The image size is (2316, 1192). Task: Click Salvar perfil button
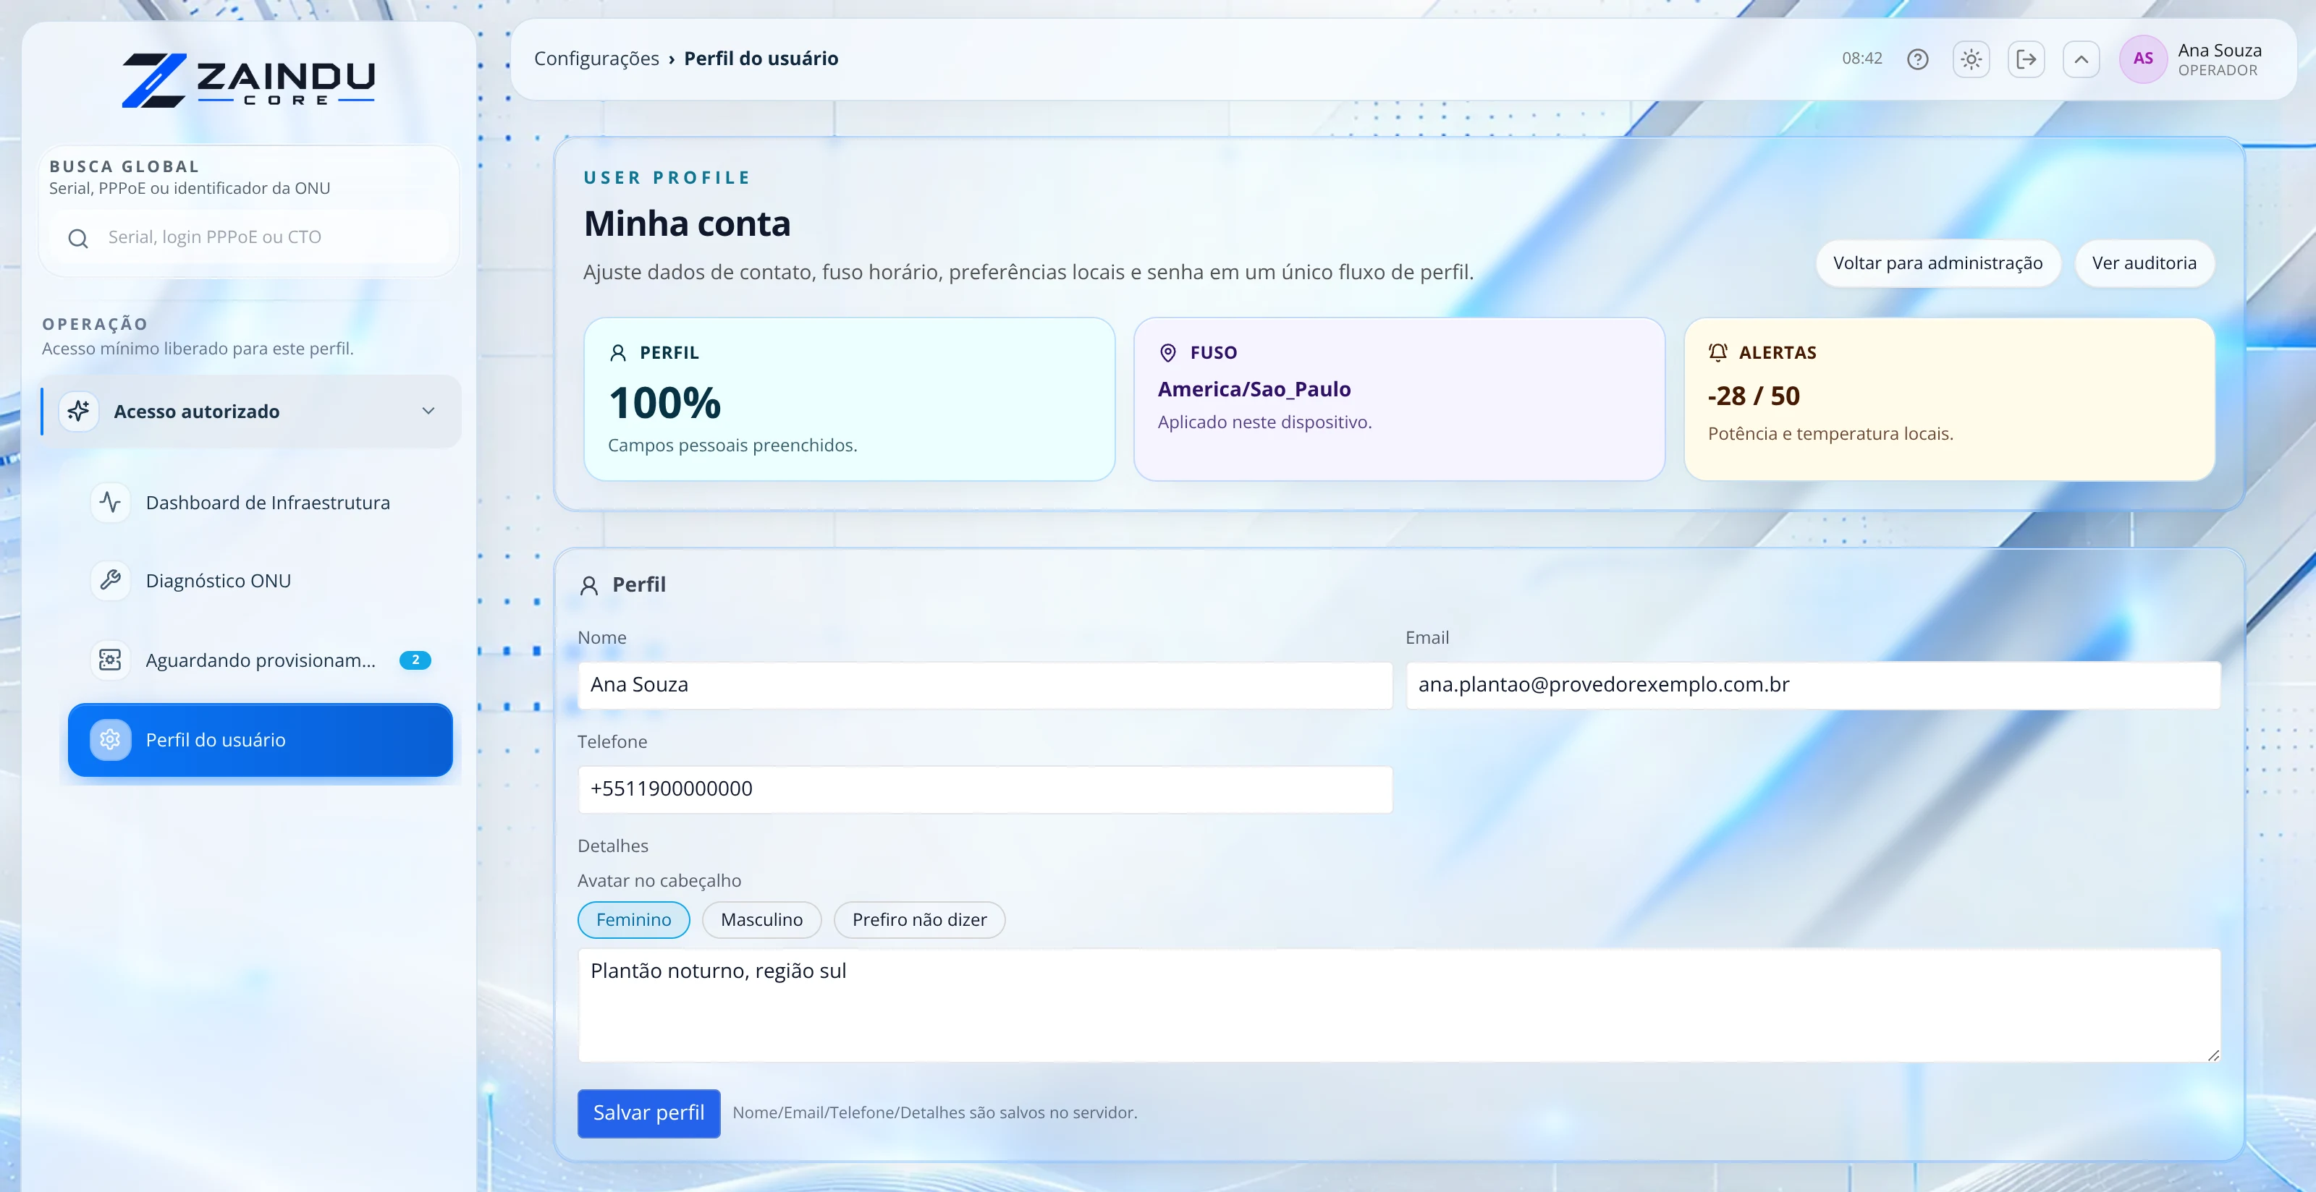648,1113
